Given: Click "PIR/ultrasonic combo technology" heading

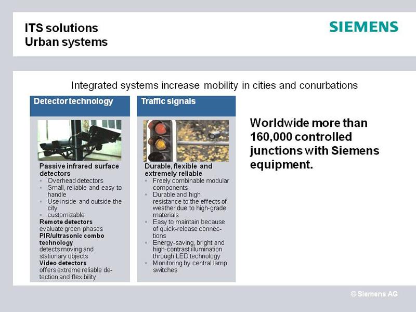Looking at the screenshot, I should coord(72,239).
